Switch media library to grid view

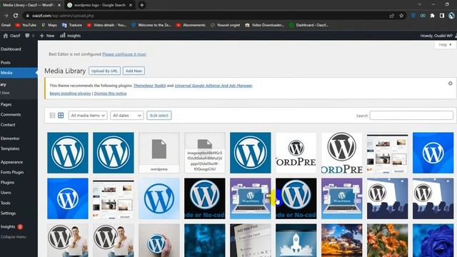[61, 116]
